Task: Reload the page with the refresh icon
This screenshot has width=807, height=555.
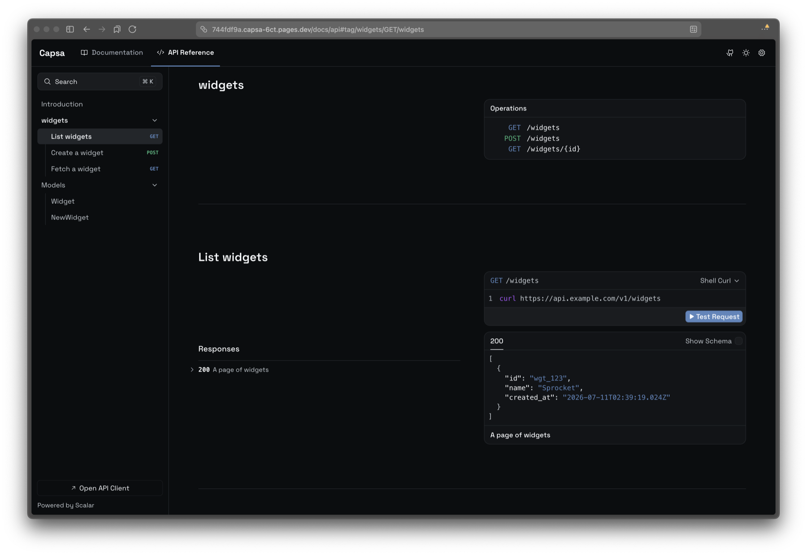Action: (132, 29)
